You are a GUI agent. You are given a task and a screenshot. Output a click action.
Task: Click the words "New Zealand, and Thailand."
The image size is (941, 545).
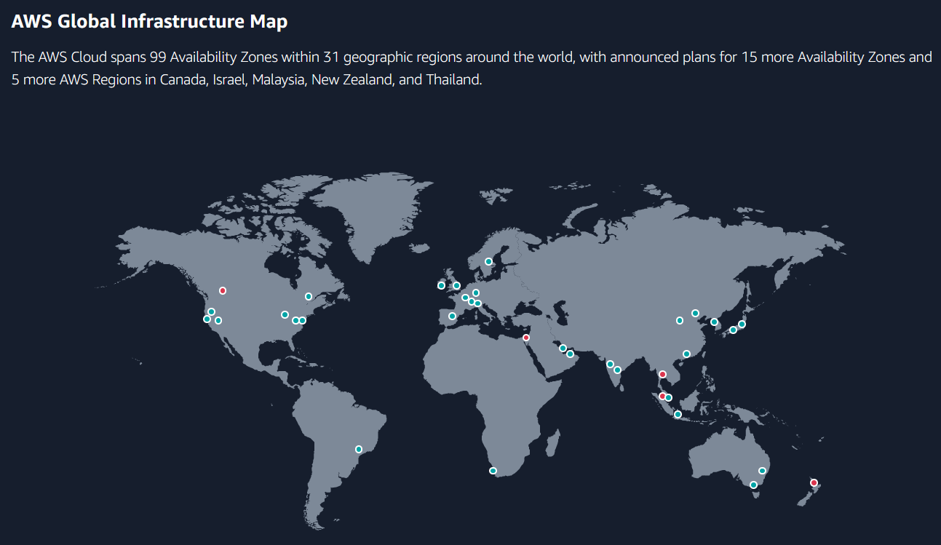point(397,80)
